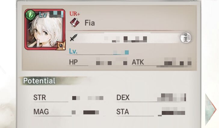
Task: Select the green leaf element icon
Action: tap(30, 15)
